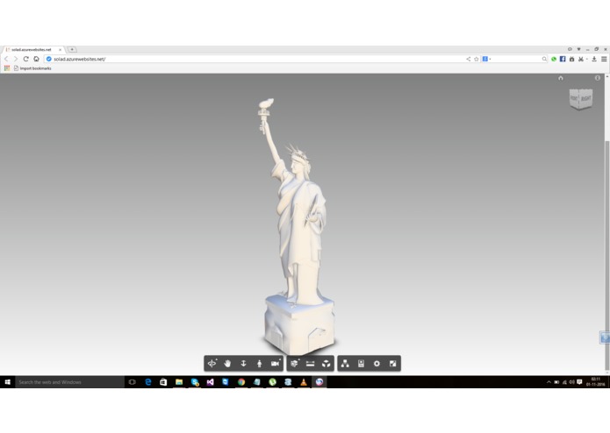Click the browser Back arrow
The image size is (610, 433).
pyautogui.click(x=6, y=59)
